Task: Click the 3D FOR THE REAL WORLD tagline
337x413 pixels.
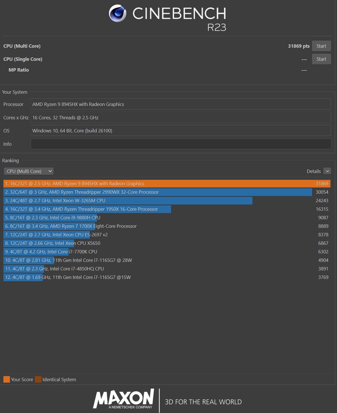Action: point(203,402)
